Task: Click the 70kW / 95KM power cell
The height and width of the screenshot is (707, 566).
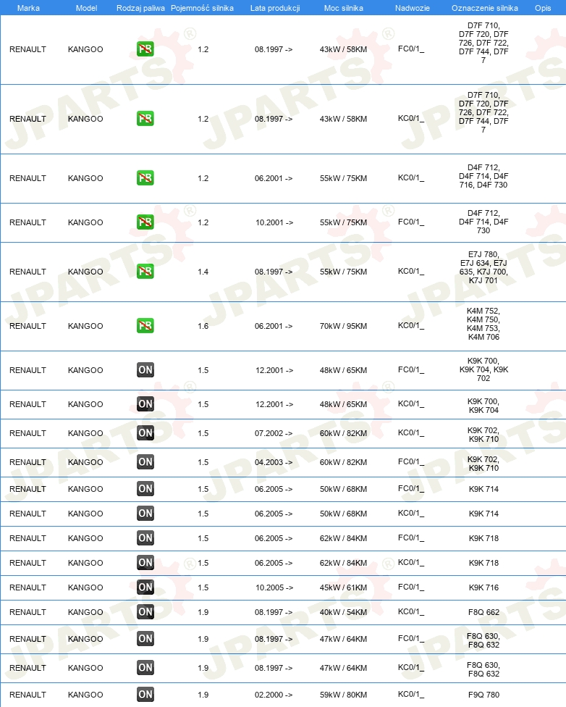Action: point(343,326)
